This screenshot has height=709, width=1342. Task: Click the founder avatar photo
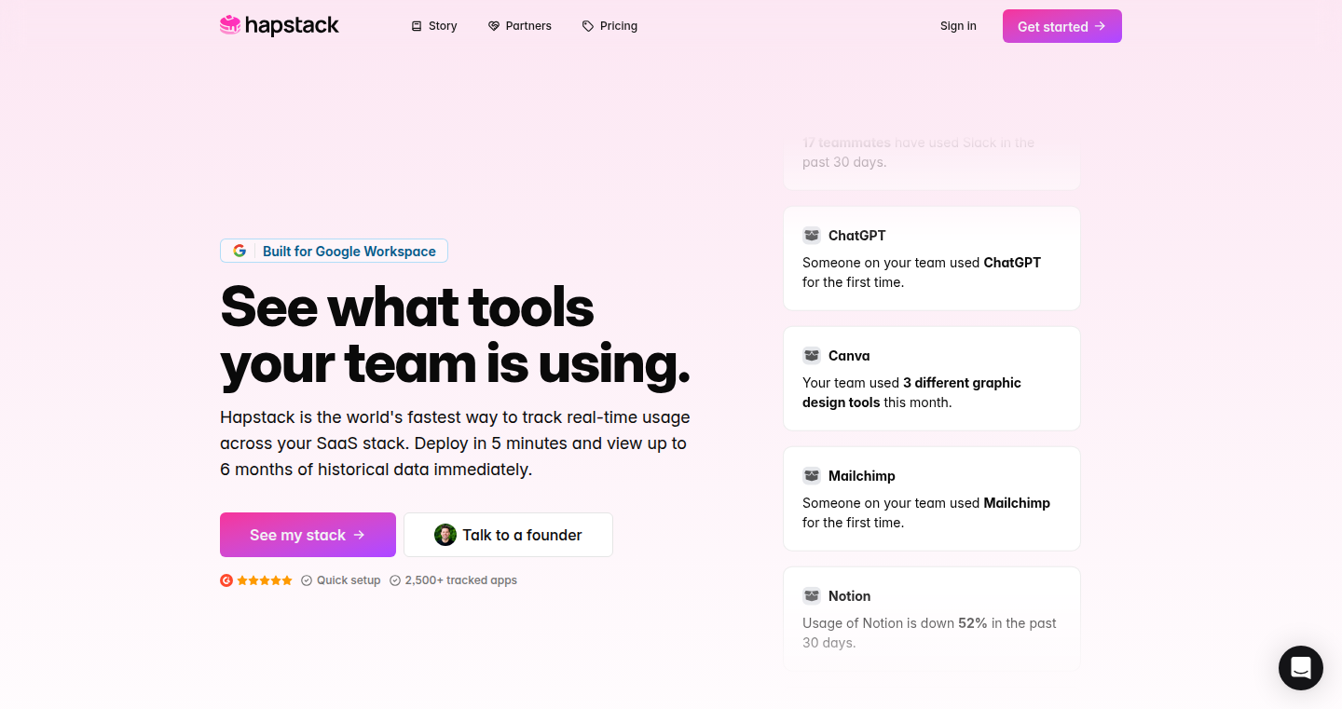pos(445,535)
